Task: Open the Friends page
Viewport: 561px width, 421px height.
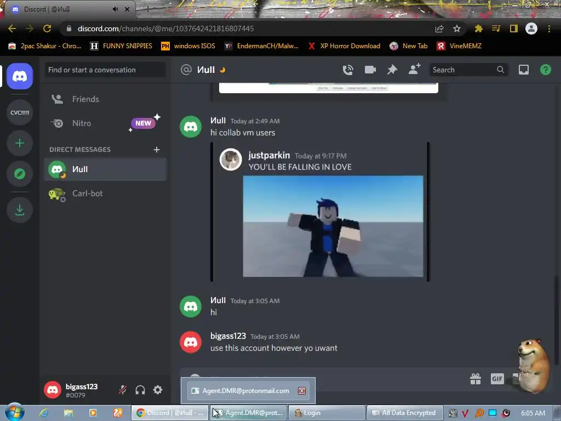Action: pyautogui.click(x=105, y=99)
